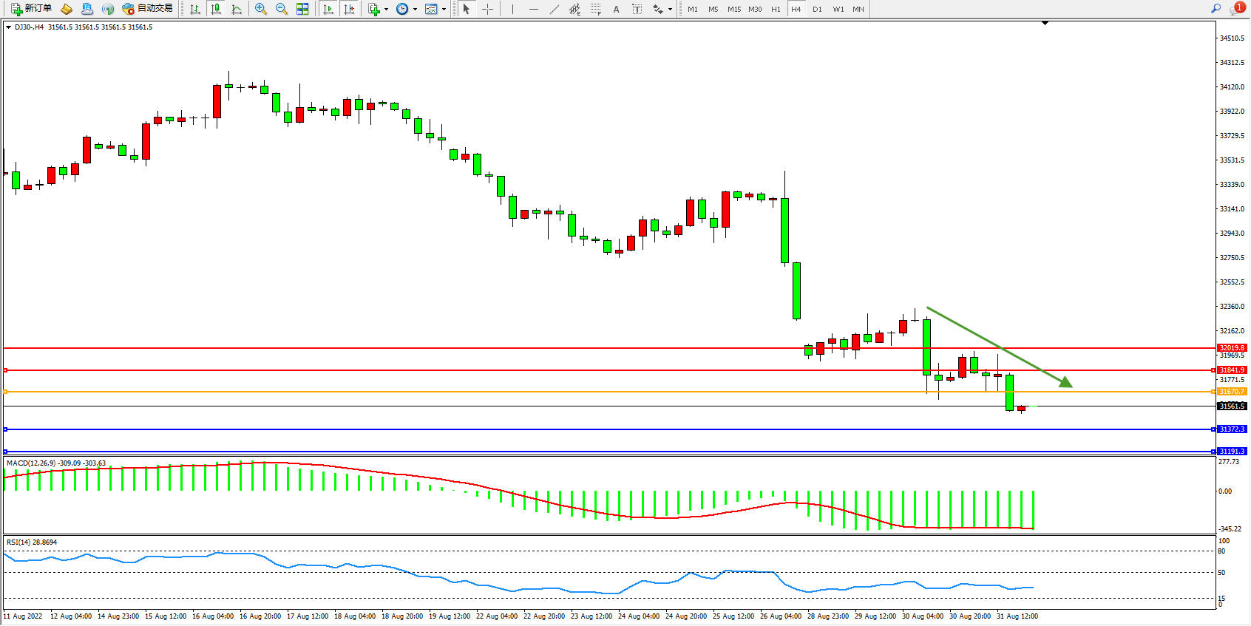This screenshot has height=626, width=1251.
Task: Toggle AutoTrading (自动交易) button
Action: 148,9
